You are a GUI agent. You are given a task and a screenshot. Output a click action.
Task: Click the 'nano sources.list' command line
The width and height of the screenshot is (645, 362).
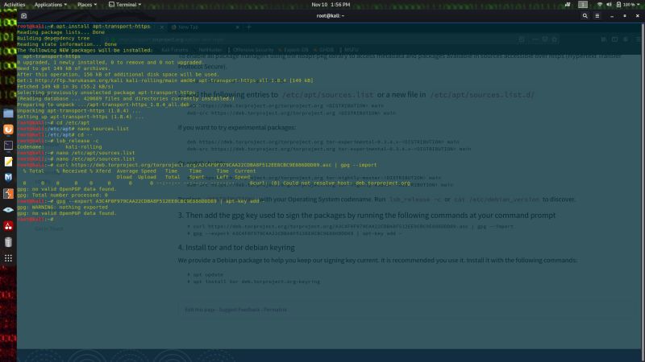point(73,129)
